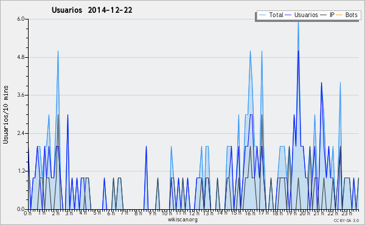Click the Total legend entry
The height and width of the screenshot is (225, 365).
pyautogui.click(x=271, y=15)
